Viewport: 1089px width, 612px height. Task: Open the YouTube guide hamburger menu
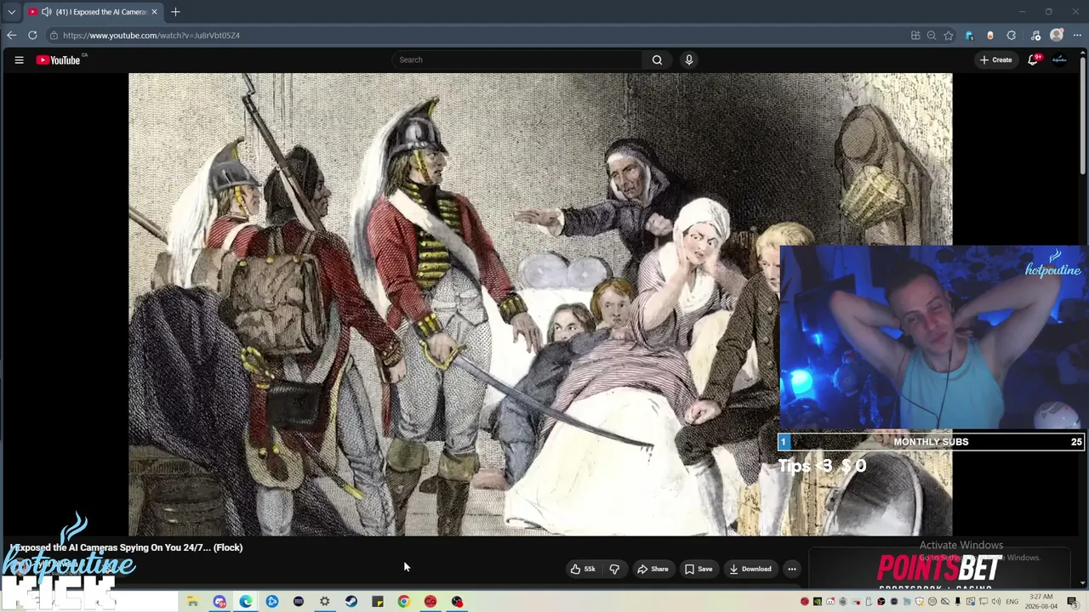(19, 59)
